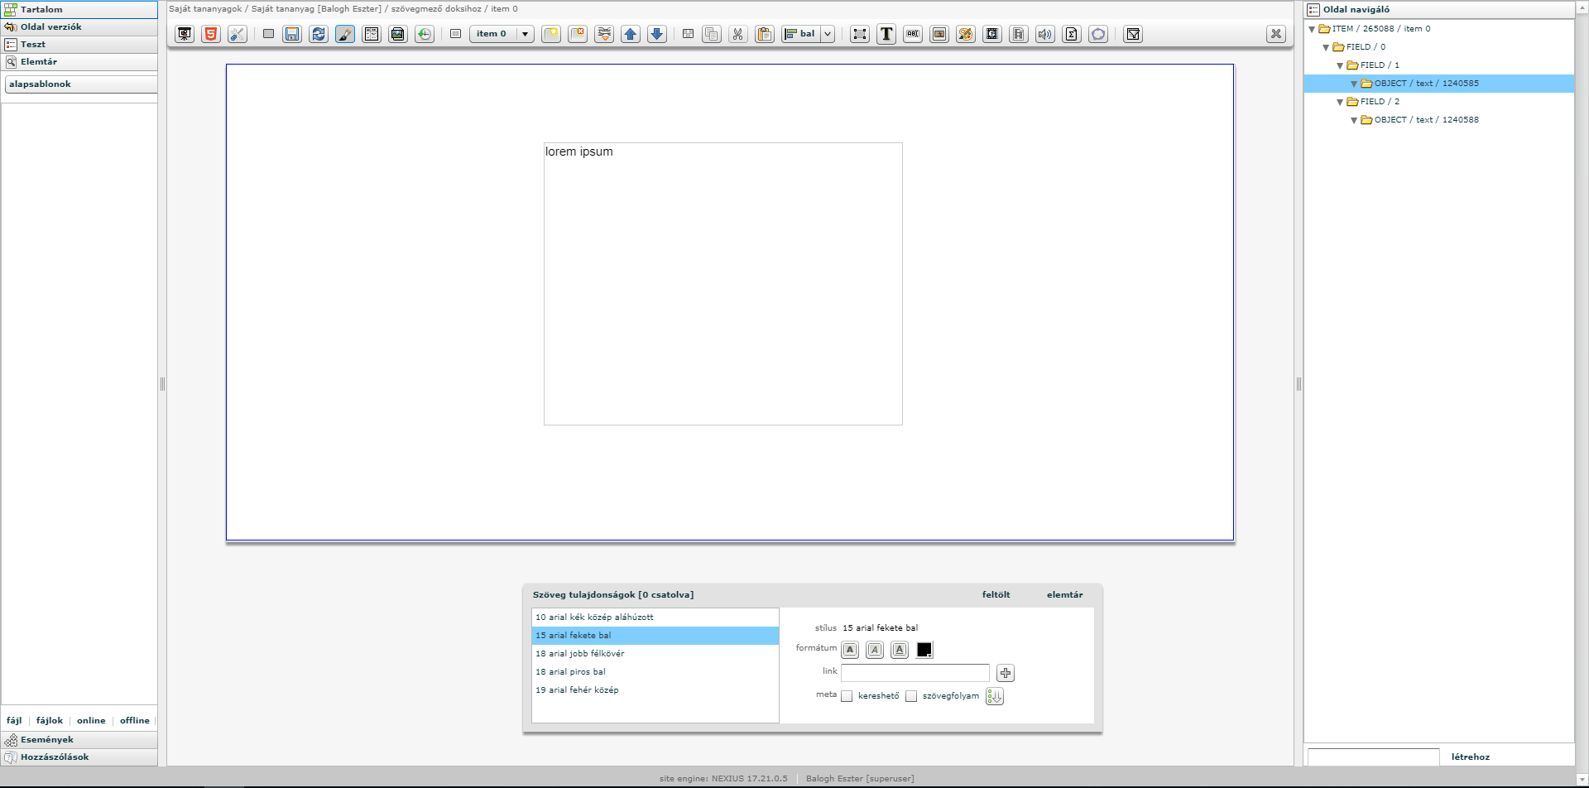The width and height of the screenshot is (1589, 788).
Task: Toggle bold format button
Action: click(850, 650)
